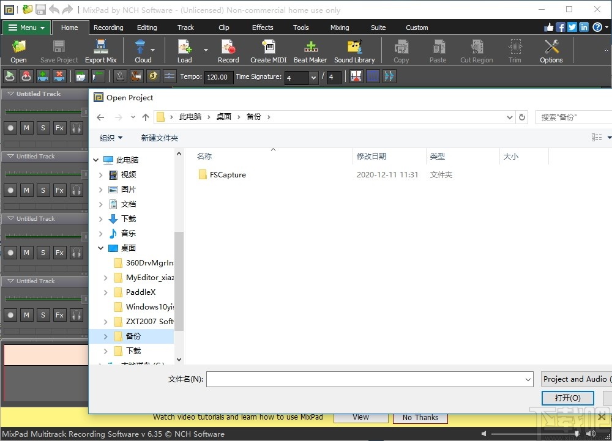Expand the 视频 folder in the tree
The image size is (612, 441).
[x=100, y=175]
